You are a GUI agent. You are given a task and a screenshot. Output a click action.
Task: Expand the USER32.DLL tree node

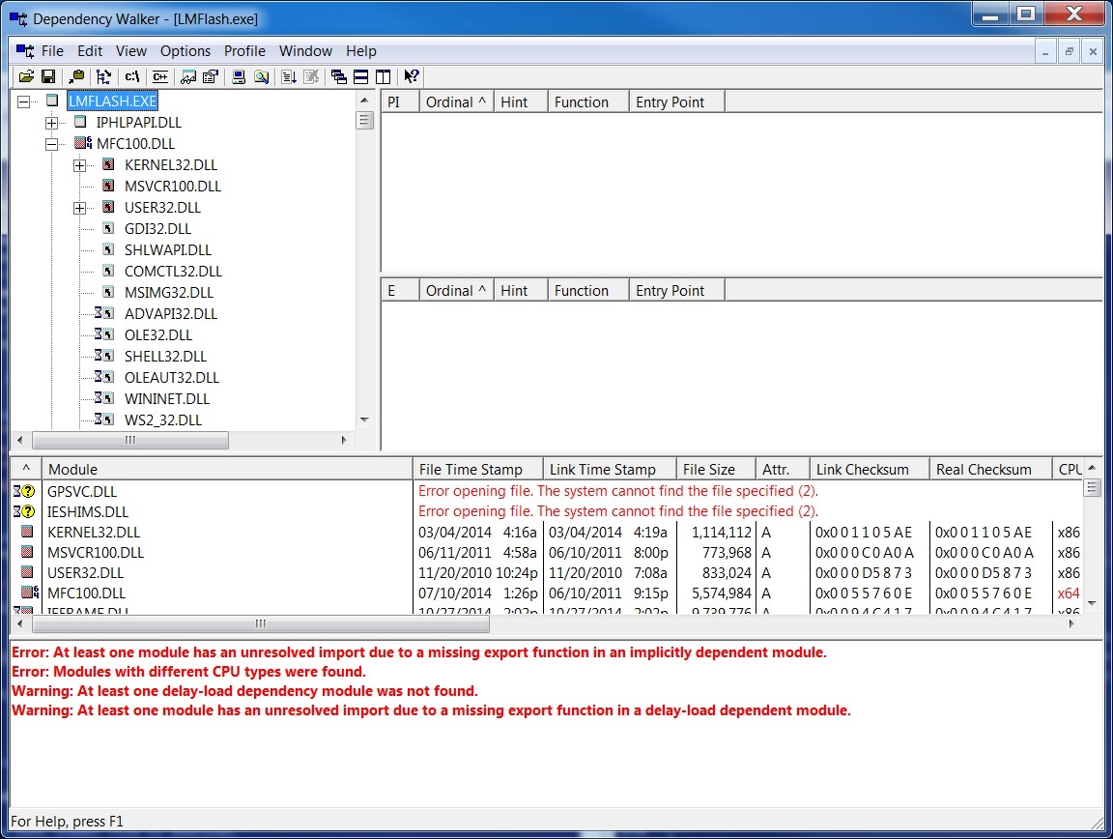[79, 208]
